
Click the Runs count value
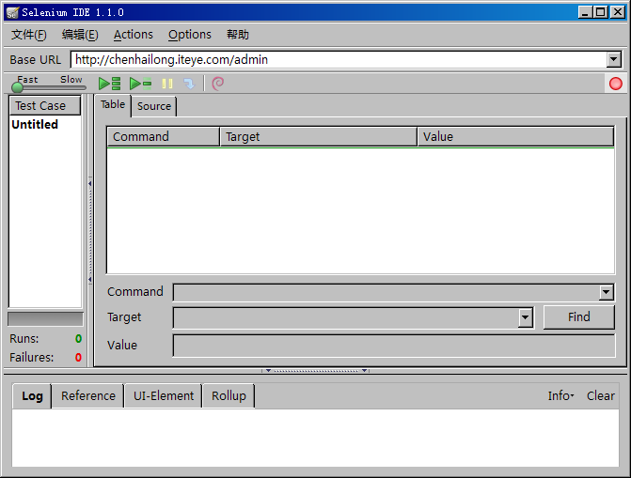tap(78, 339)
